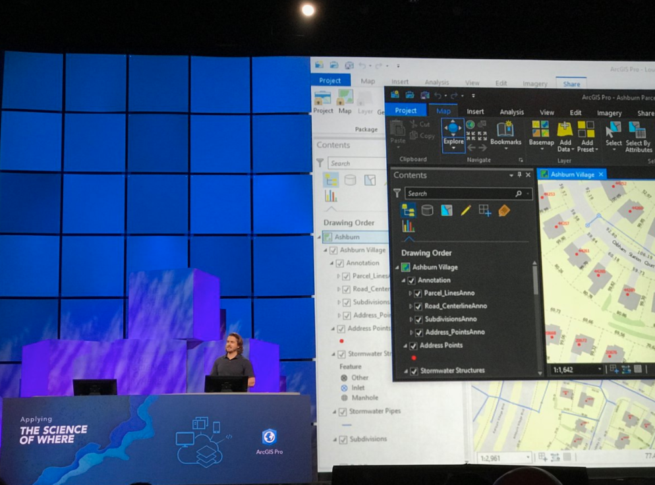Viewport: 655px width, 485px height.
Task: Open the Basemap gallery
Action: tap(541, 134)
